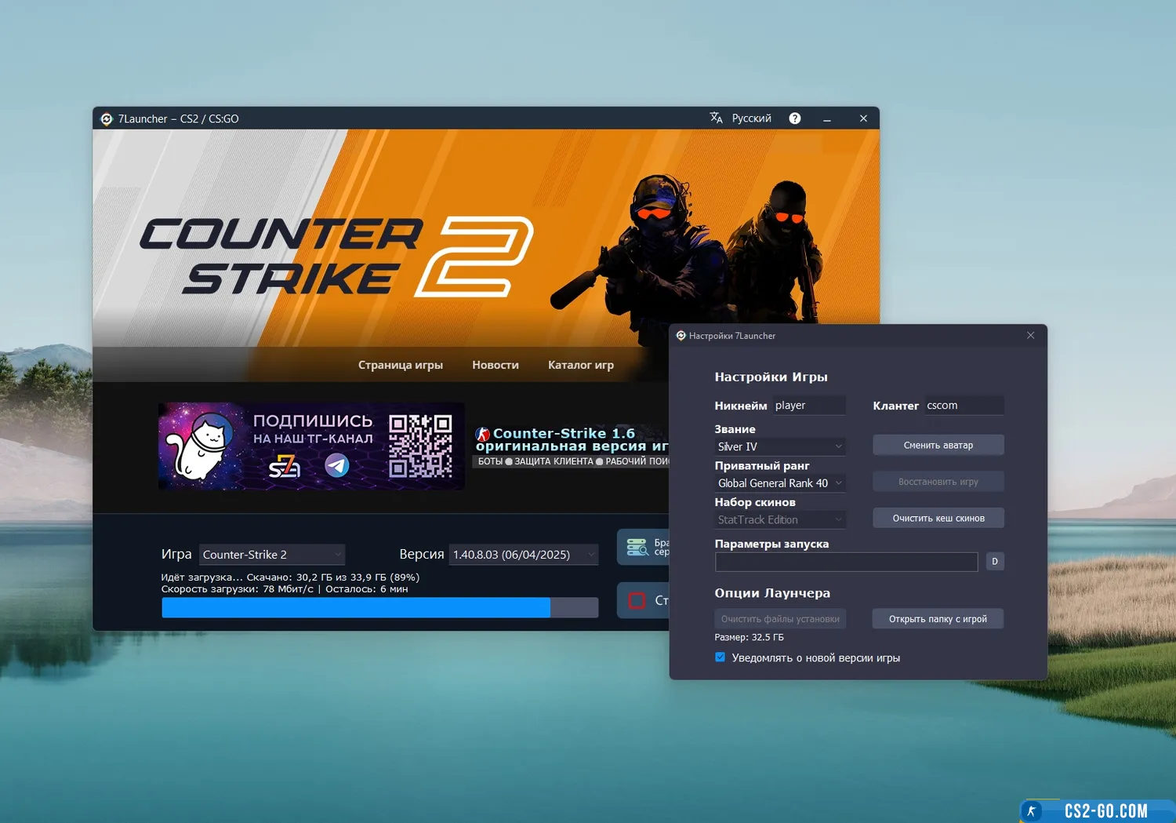Click the 7Launcher logo in title bar
Image resolution: width=1176 pixels, height=823 pixels.
pyautogui.click(x=107, y=119)
